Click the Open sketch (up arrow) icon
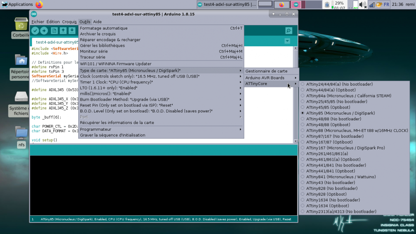 tap(63, 31)
